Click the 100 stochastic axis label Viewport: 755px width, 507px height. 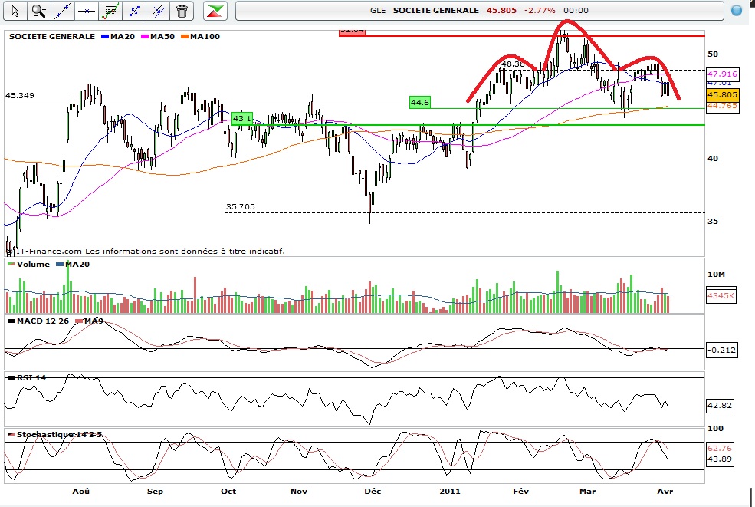click(x=715, y=429)
